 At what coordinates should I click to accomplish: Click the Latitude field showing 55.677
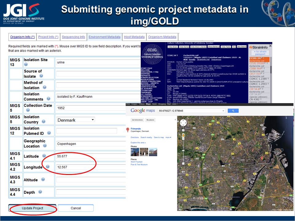click(91, 156)
